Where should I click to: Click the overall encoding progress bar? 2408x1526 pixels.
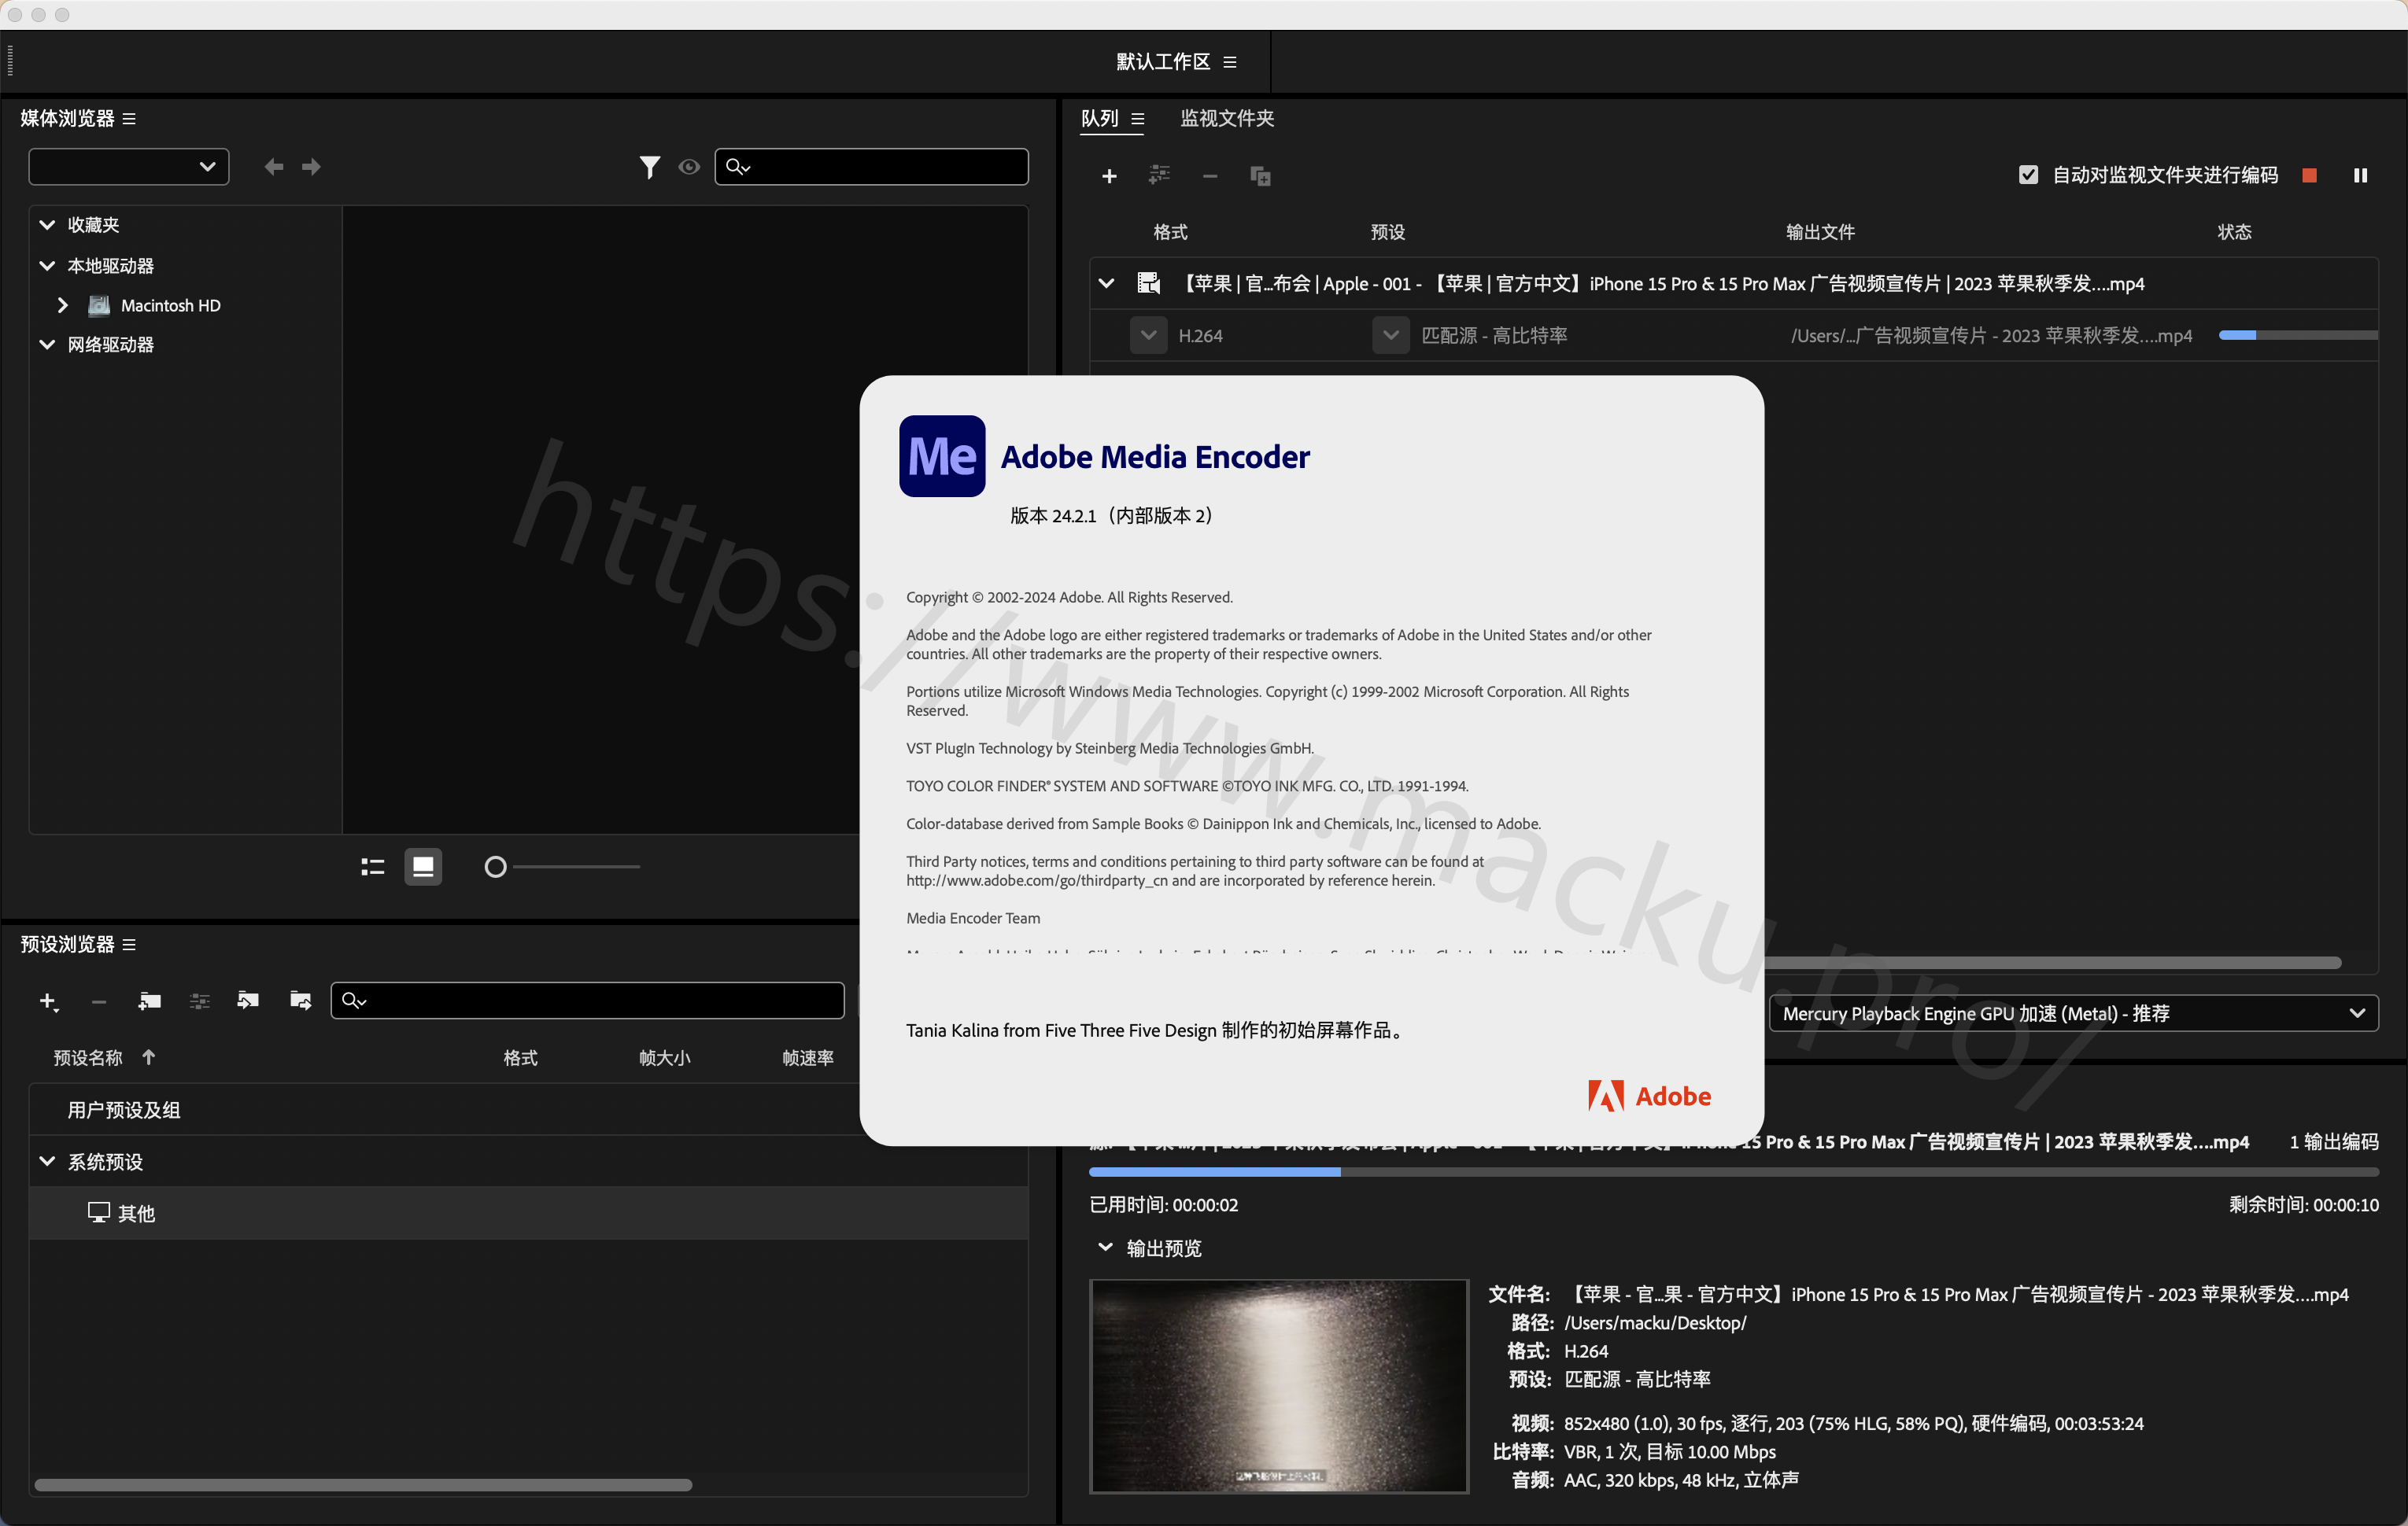coord(1733,1171)
